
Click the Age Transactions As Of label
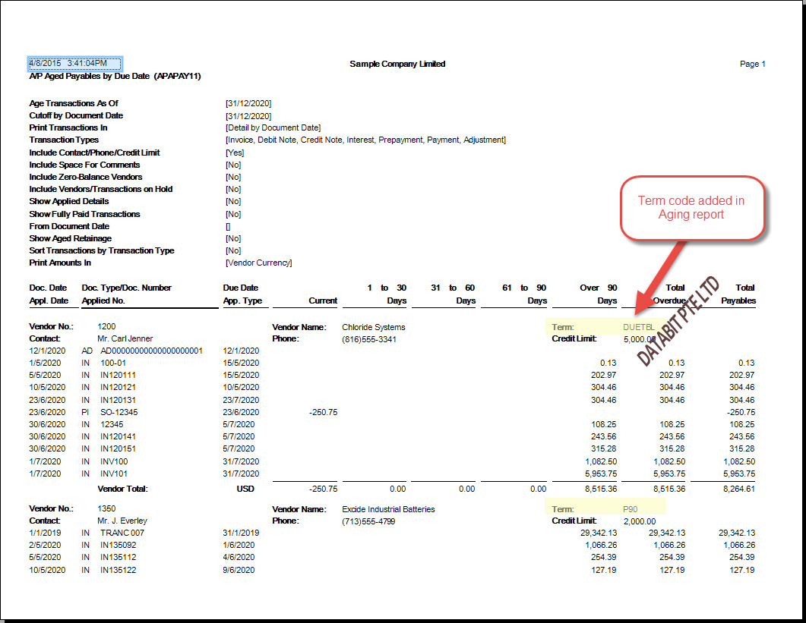pos(74,103)
